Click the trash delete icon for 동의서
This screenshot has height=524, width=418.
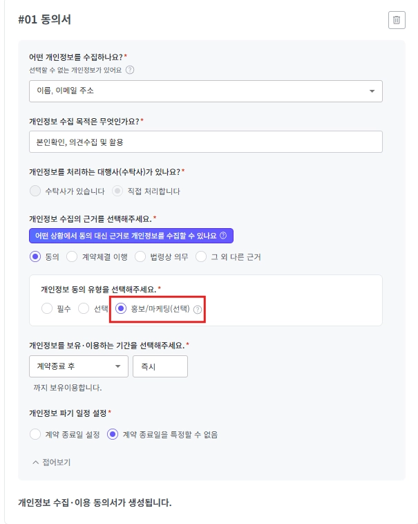point(397,20)
